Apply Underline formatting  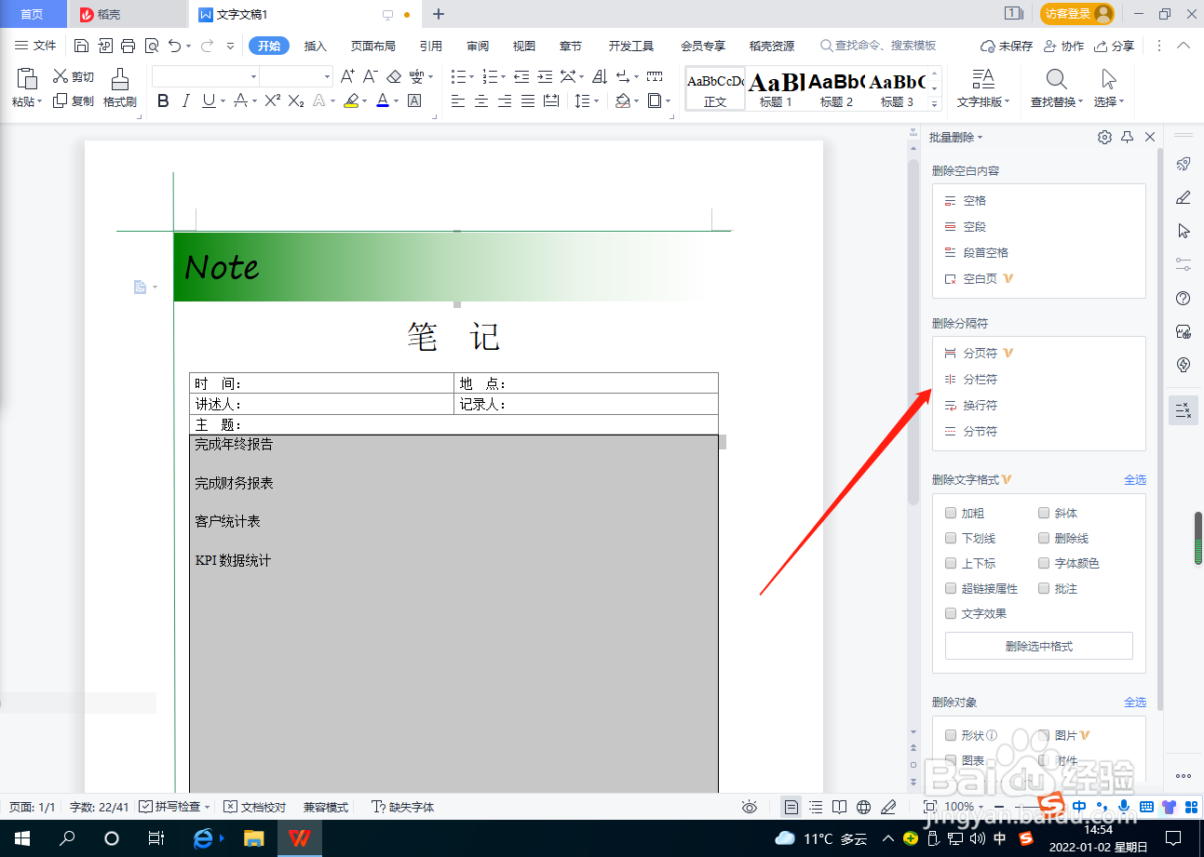[x=209, y=100]
